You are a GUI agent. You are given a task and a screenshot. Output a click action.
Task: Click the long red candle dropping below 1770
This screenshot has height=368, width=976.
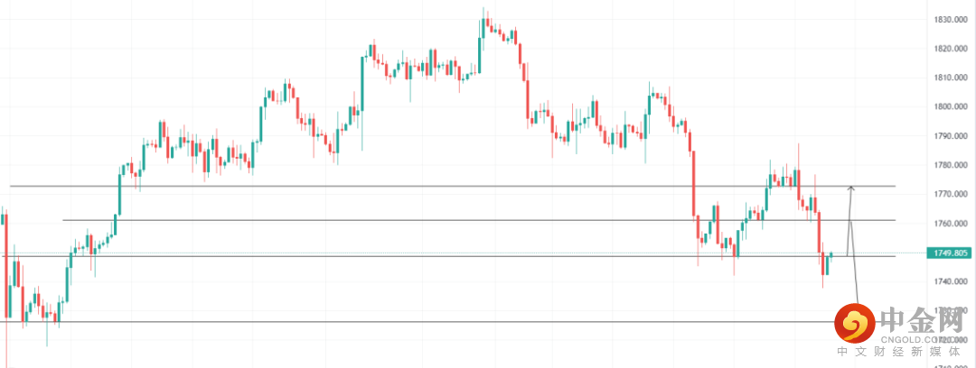pyautogui.click(x=692, y=183)
